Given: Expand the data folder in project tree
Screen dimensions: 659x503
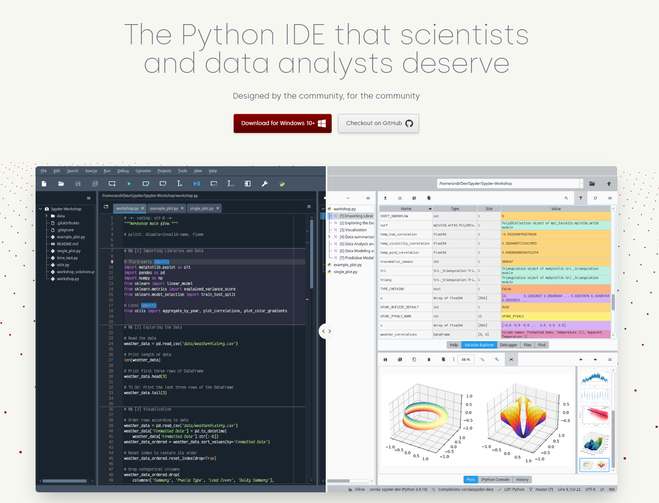Looking at the screenshot, I should (47, 216).
